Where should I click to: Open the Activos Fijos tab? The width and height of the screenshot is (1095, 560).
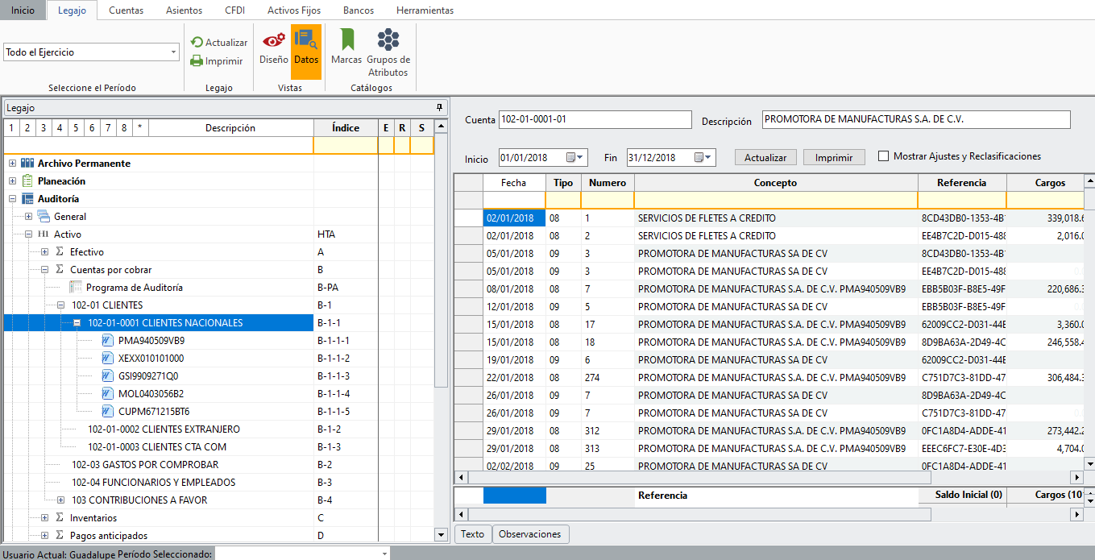tap(293, 10)
